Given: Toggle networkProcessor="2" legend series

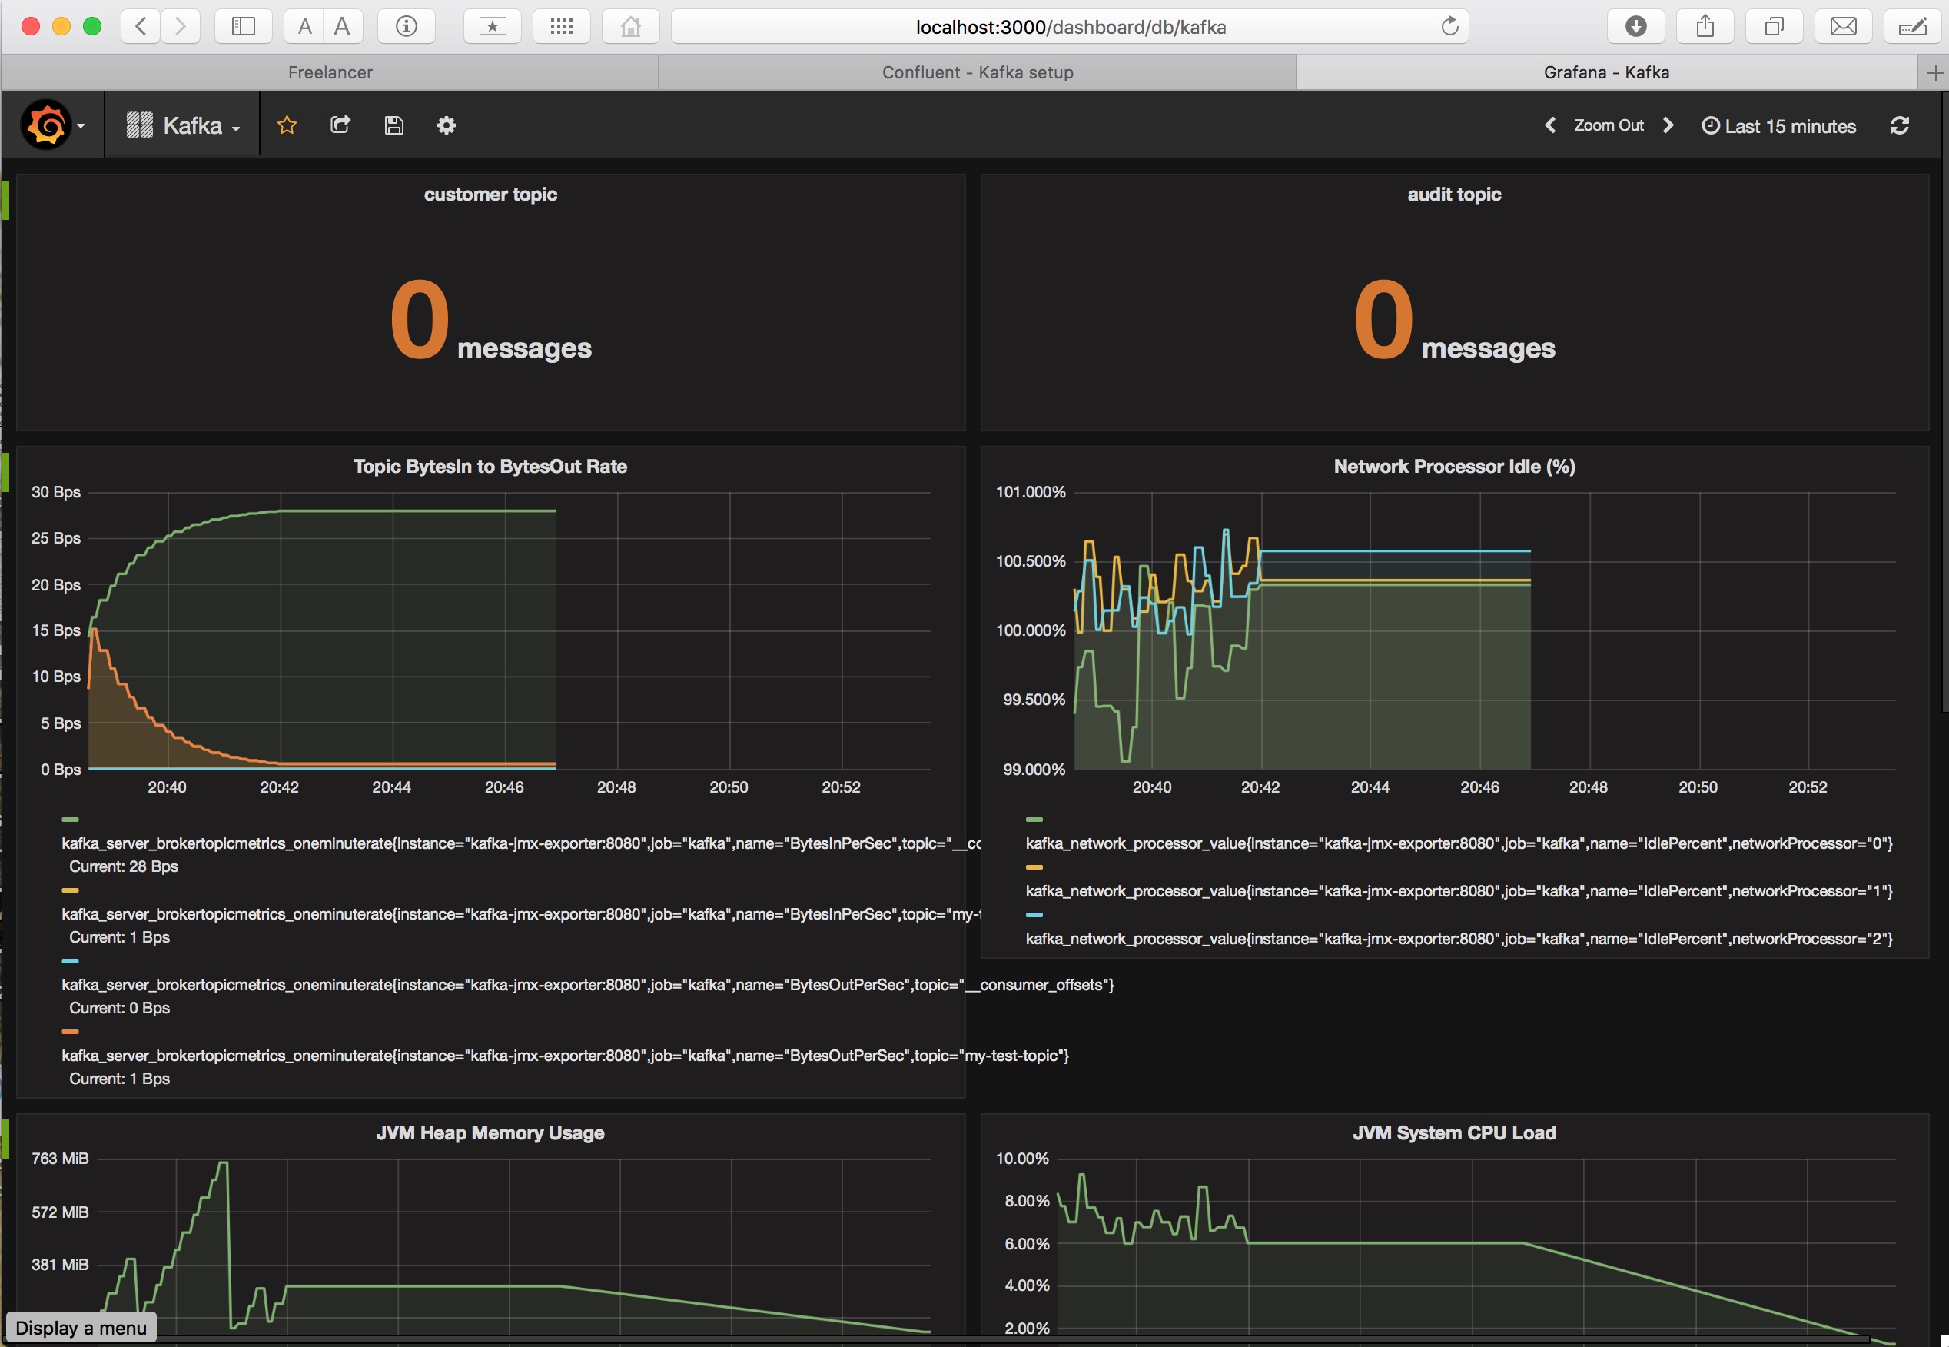Looking at the screenshot, I should (1458, 939).
